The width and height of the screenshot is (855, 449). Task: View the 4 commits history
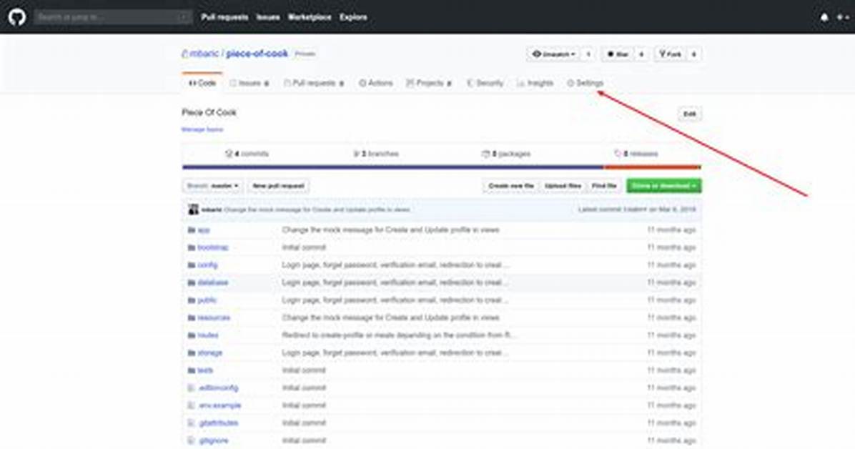[x=247, y=154]
